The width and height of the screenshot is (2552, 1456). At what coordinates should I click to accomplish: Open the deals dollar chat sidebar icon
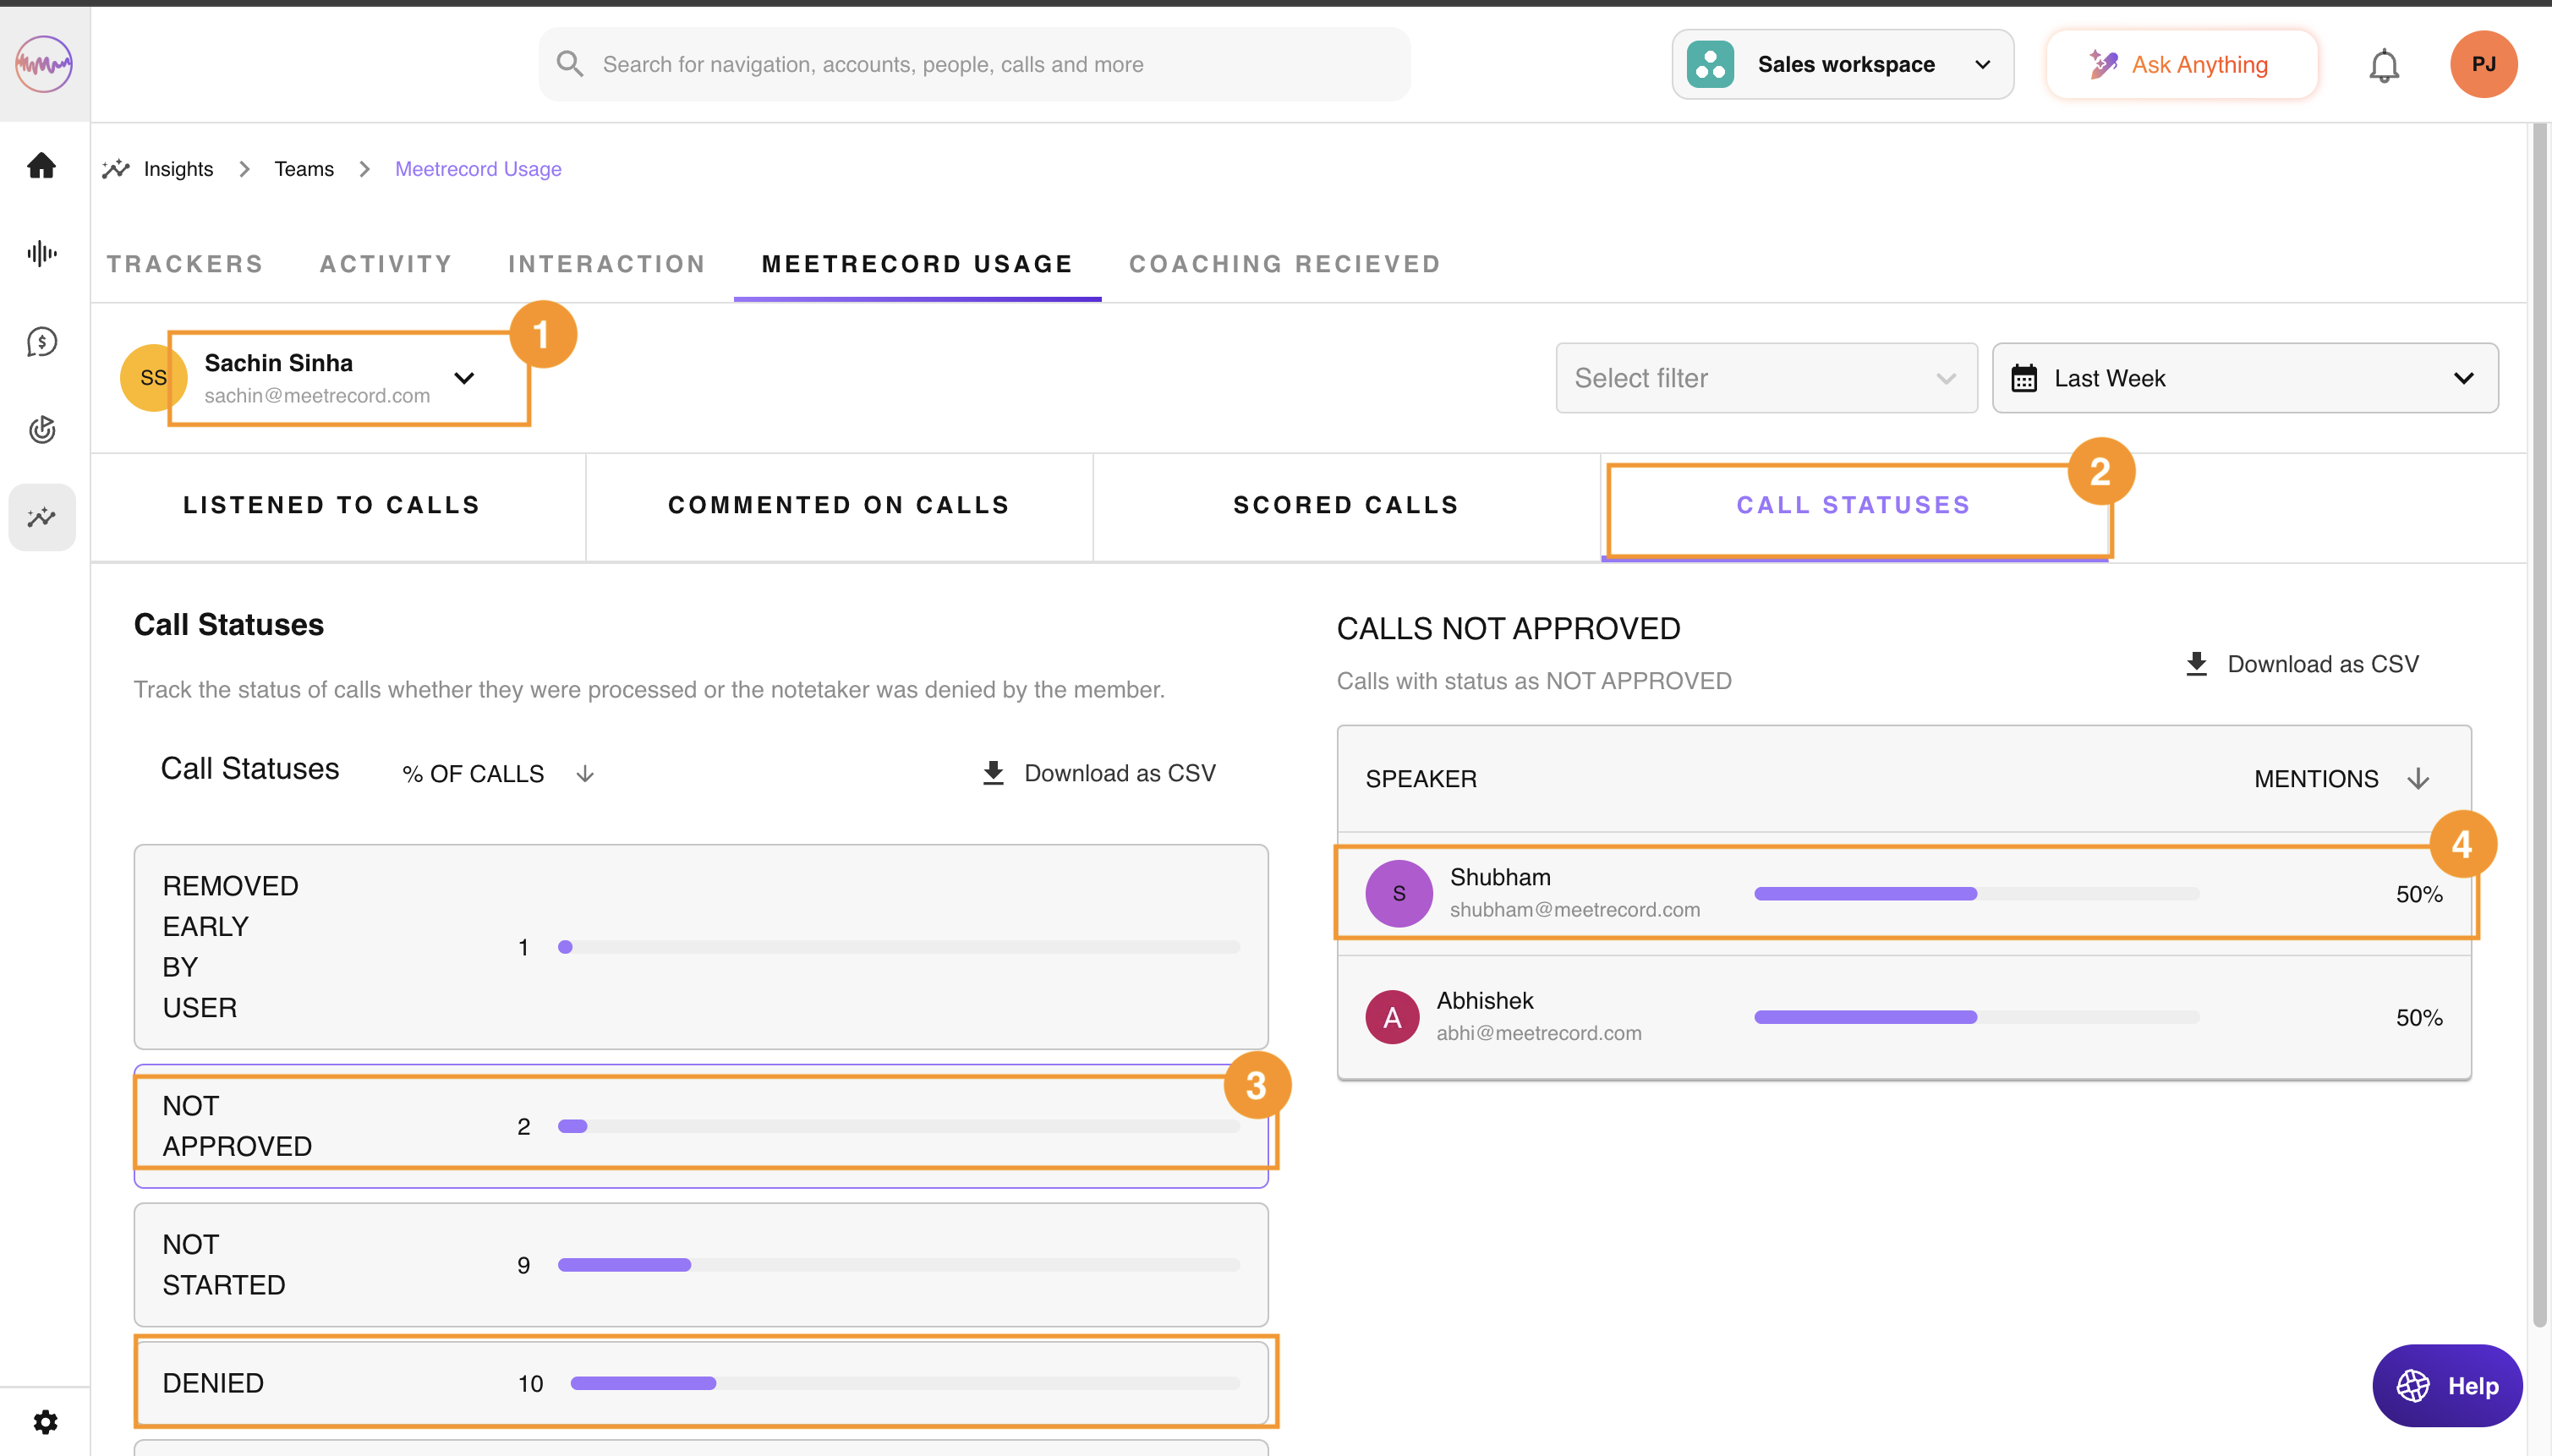tap(41, 342)
